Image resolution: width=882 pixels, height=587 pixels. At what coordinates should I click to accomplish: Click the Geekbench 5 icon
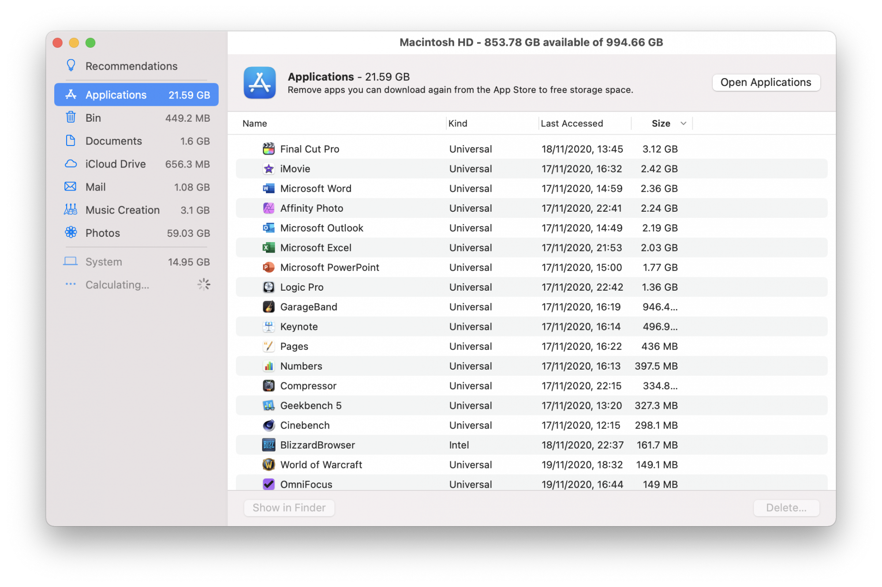[269, 406]
